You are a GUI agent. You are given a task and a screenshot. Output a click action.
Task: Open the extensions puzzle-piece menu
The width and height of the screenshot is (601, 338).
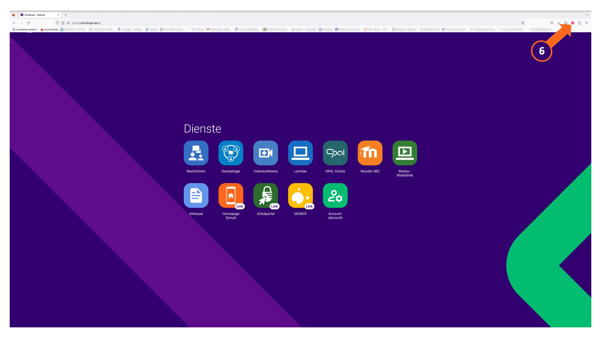click(580, 23)
